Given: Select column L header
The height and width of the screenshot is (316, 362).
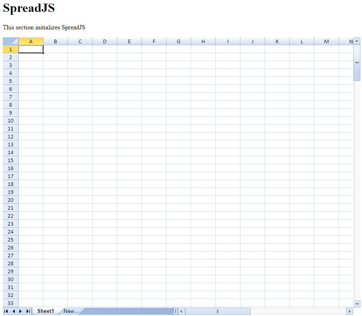Looking at the screenshot, I should (302, 42).
